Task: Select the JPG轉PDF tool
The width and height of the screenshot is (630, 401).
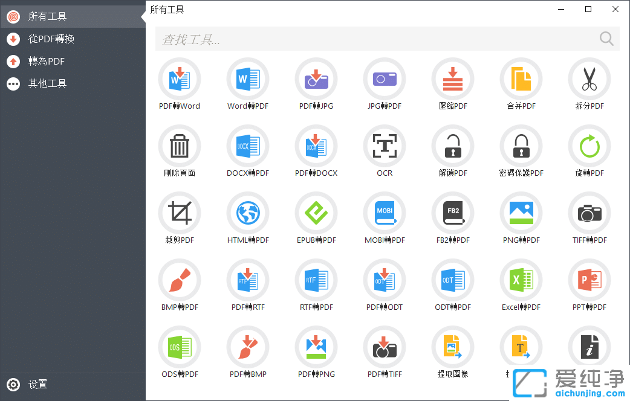Action: [385, 85]
